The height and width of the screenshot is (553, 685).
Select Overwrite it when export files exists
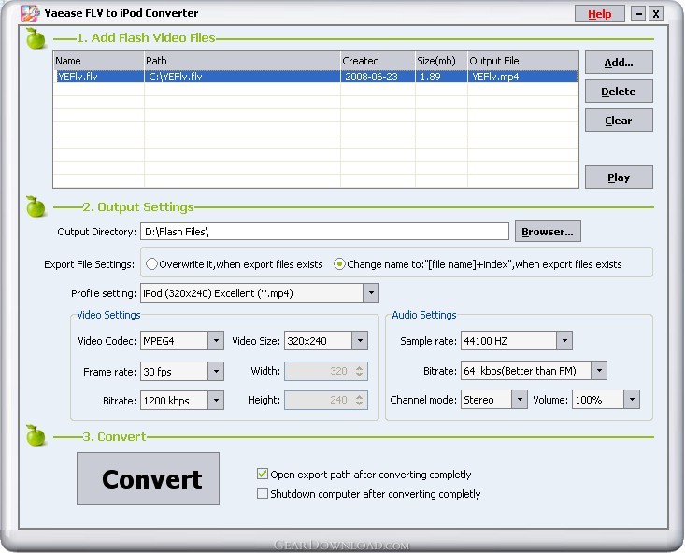click(x=151, y=264)
